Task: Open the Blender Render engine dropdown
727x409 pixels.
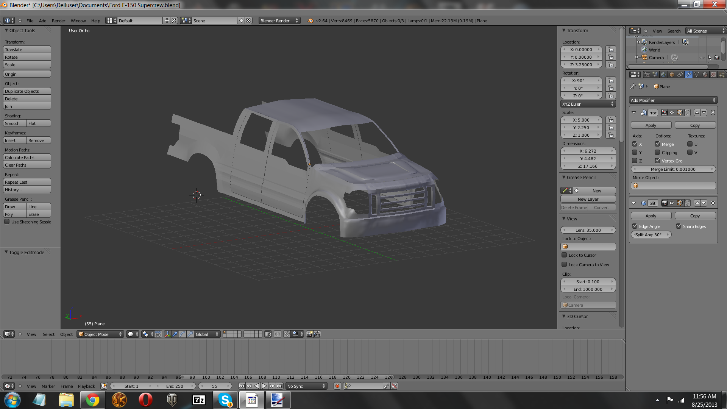Action: pyautogui.click(x=279, y=20)
